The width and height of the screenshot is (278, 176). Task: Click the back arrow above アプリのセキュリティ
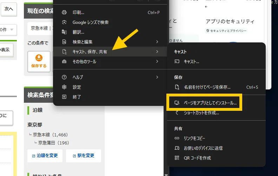coord(206,7)
